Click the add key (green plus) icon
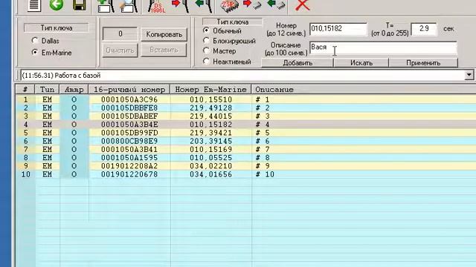 tap(106, 6)
